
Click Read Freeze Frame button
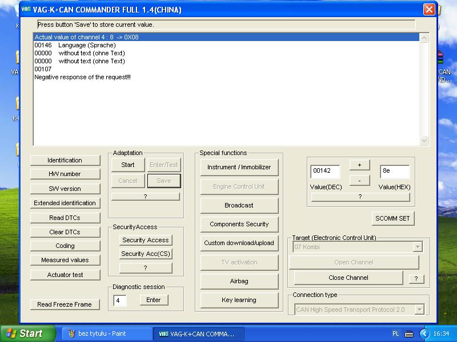65,304
